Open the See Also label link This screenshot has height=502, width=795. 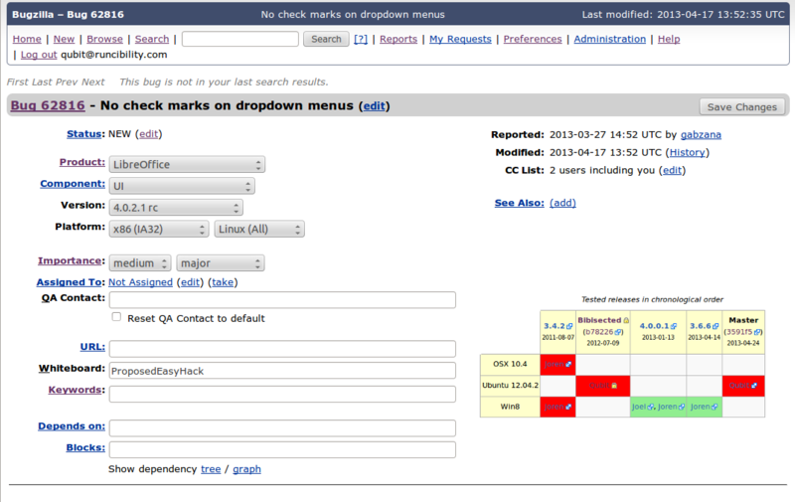(518, 203)
